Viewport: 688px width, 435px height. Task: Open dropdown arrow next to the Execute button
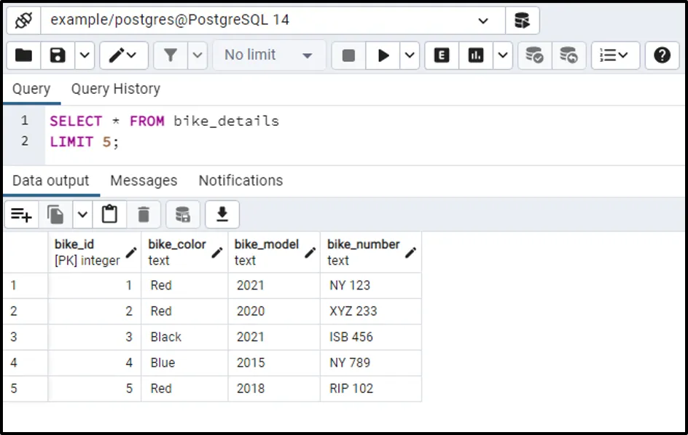click(x=410, y=55)
